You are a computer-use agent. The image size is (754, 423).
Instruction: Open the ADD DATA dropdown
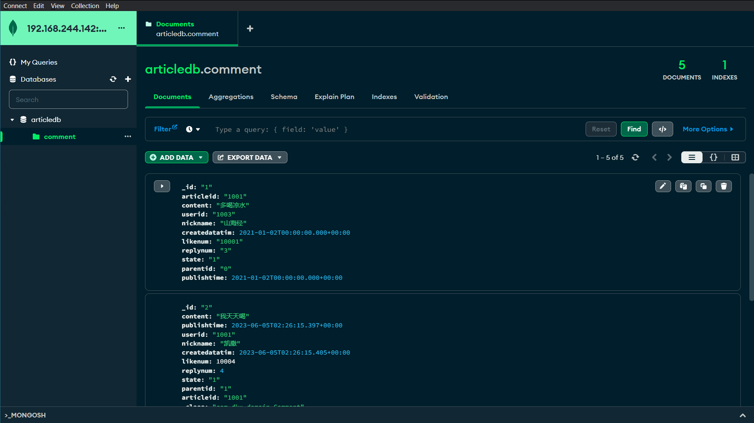pos(176,157)
